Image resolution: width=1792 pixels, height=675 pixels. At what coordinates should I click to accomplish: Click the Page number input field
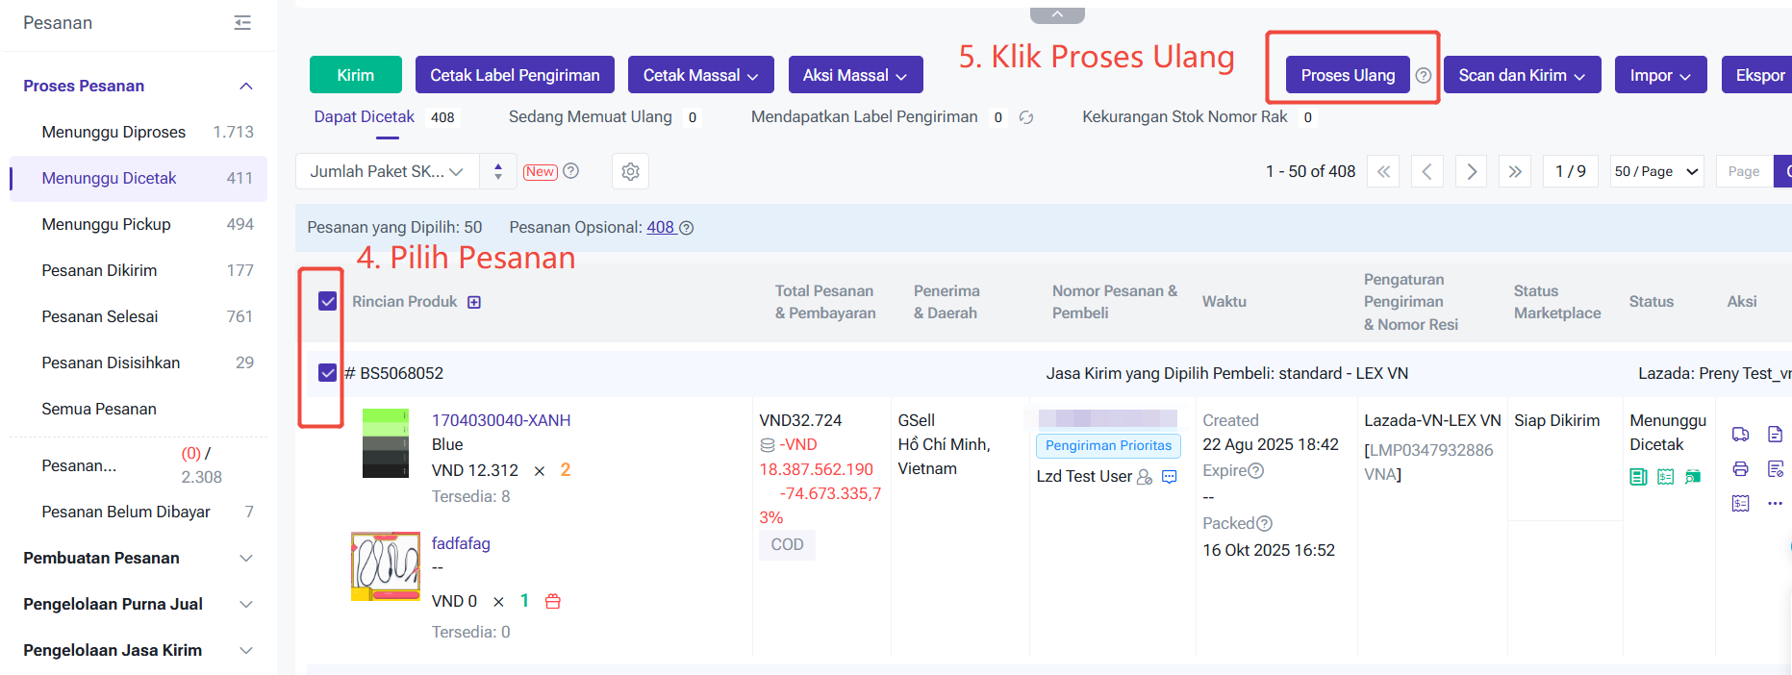pos(1743,171)
